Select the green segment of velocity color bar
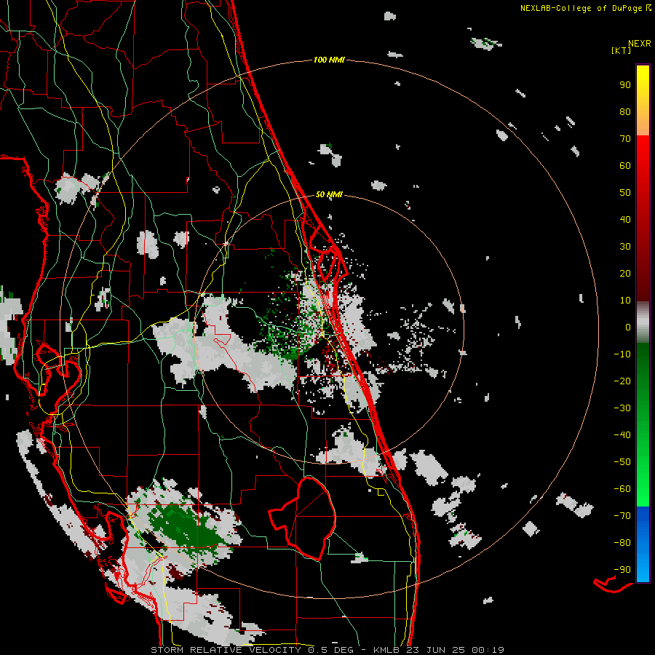The width and height of the screenshot is (655, 655). coord(643,424)
